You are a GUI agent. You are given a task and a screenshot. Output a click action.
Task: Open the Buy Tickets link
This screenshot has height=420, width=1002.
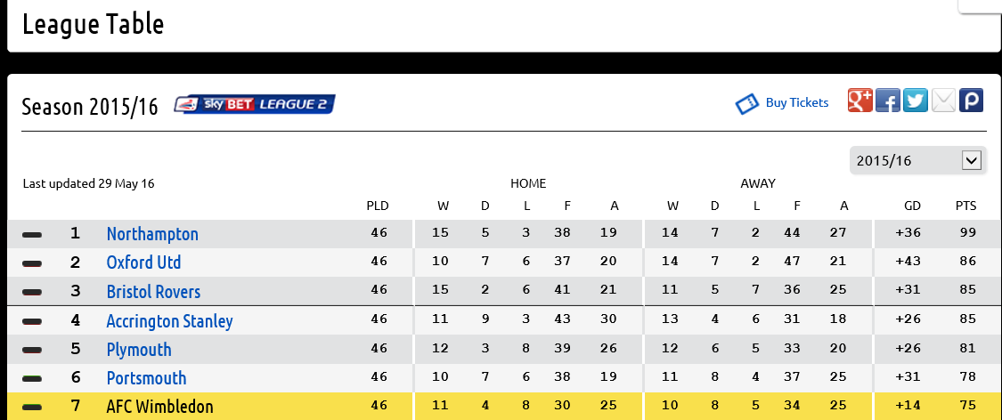[x=797, y=103]
